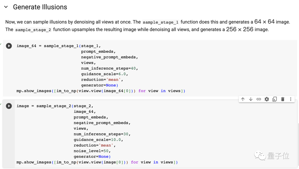Move cell up with arrow icon

(x=243, y=99)
